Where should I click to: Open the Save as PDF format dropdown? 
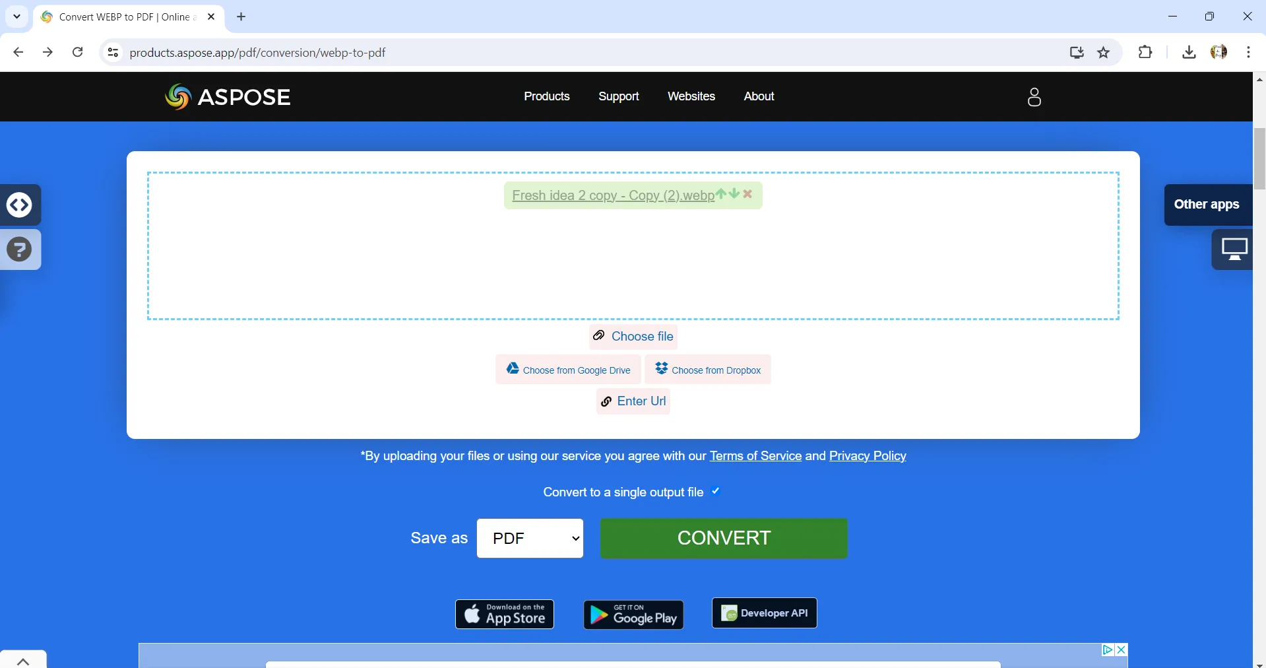click(x=529, y=538)
